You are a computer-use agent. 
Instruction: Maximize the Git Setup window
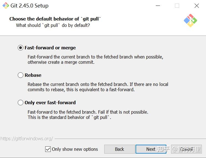[x=177, y=6]
